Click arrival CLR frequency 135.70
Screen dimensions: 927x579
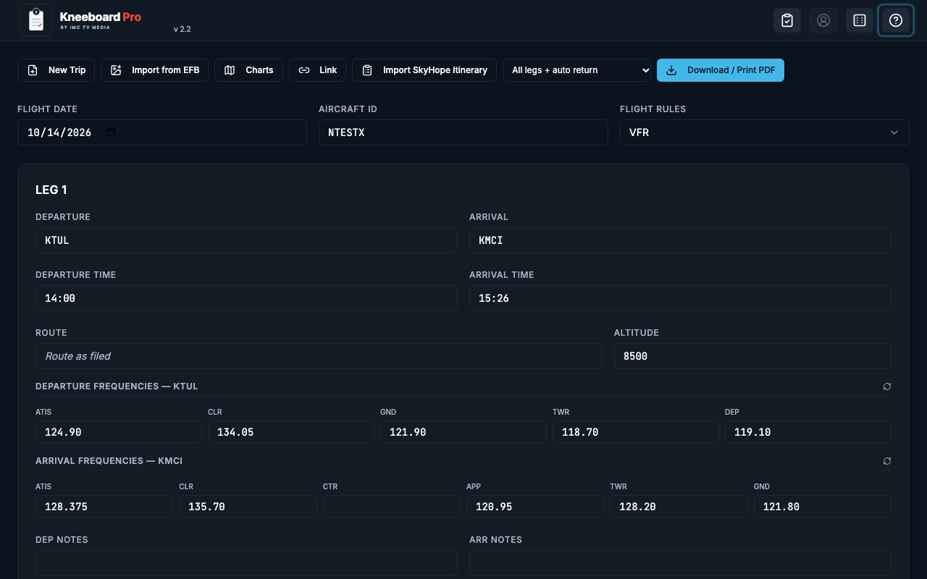coord(248,507)
